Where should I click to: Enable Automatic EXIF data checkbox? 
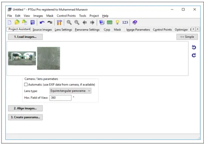[x=26, y=85]
